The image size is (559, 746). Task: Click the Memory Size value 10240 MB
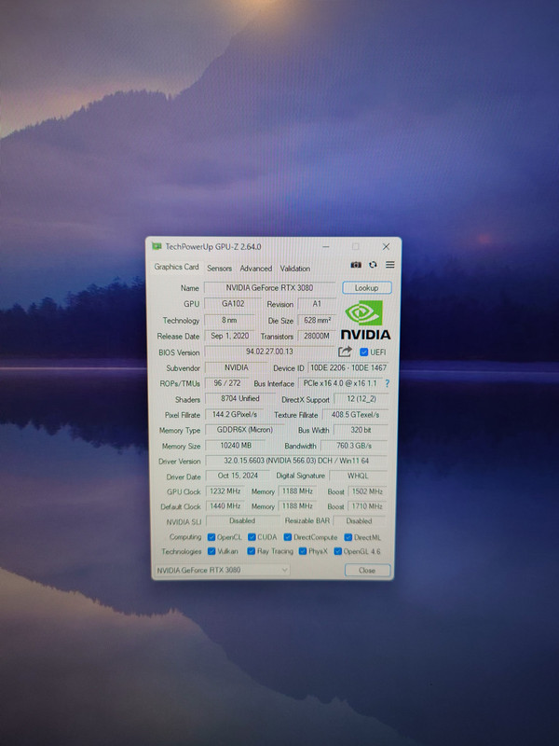236,446
